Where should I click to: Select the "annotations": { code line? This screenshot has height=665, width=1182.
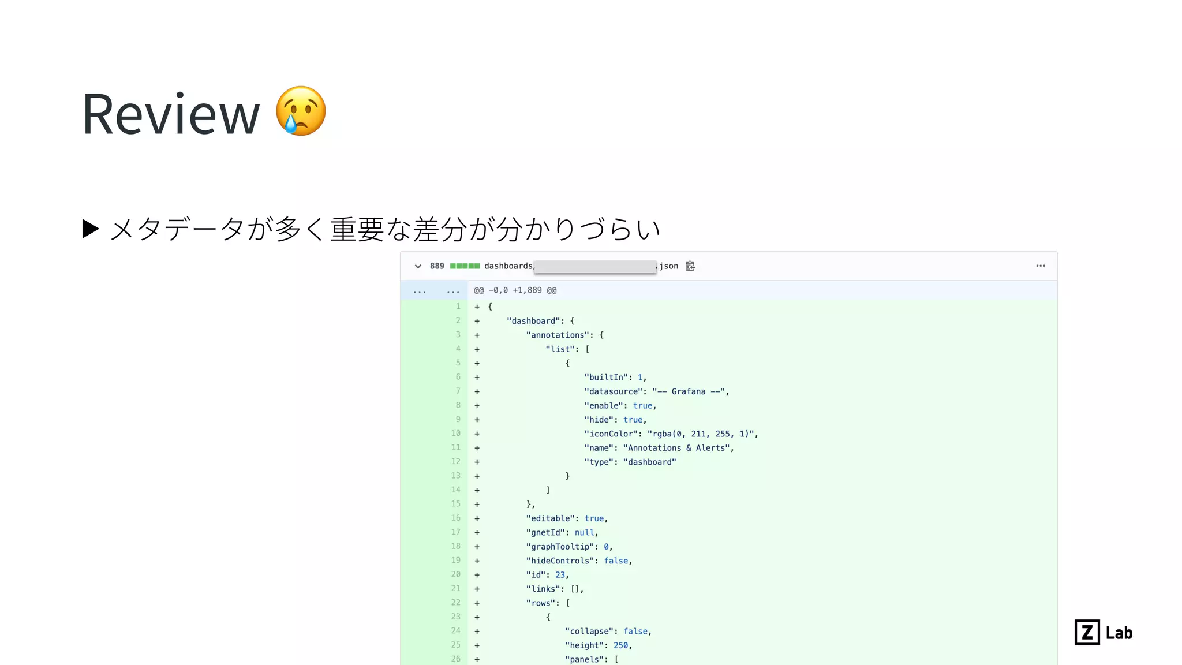point(564,335)
